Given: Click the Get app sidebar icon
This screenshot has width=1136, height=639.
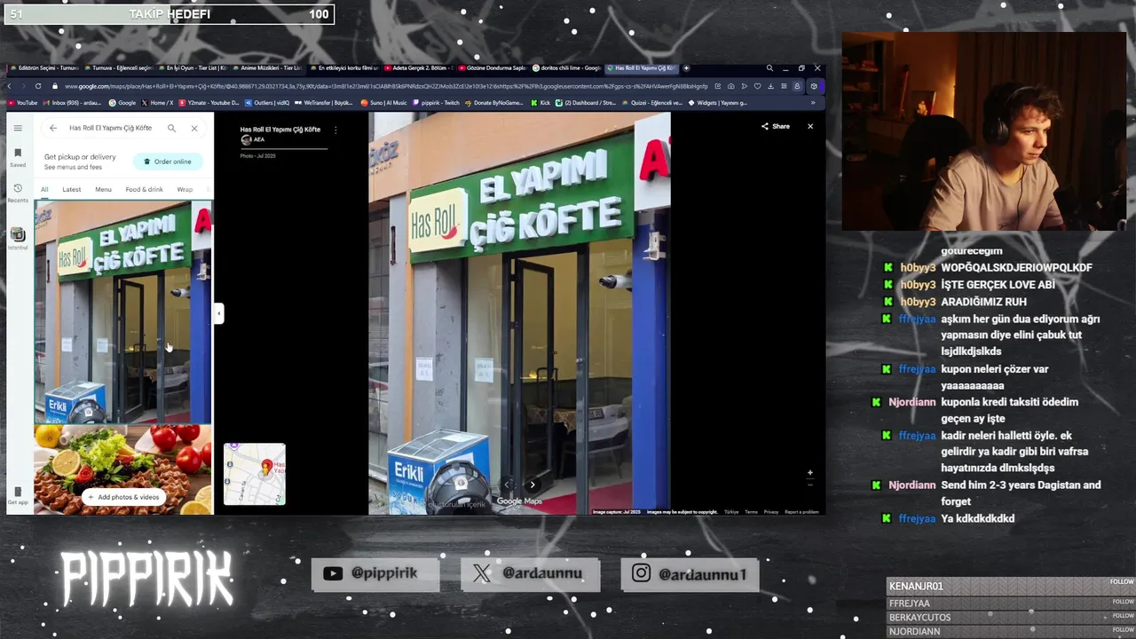Looking at the screenshot, I should click(x=18, y=495).
